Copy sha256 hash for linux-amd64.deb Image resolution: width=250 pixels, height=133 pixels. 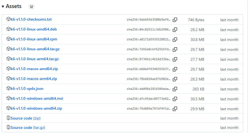(x=175, y=30)
